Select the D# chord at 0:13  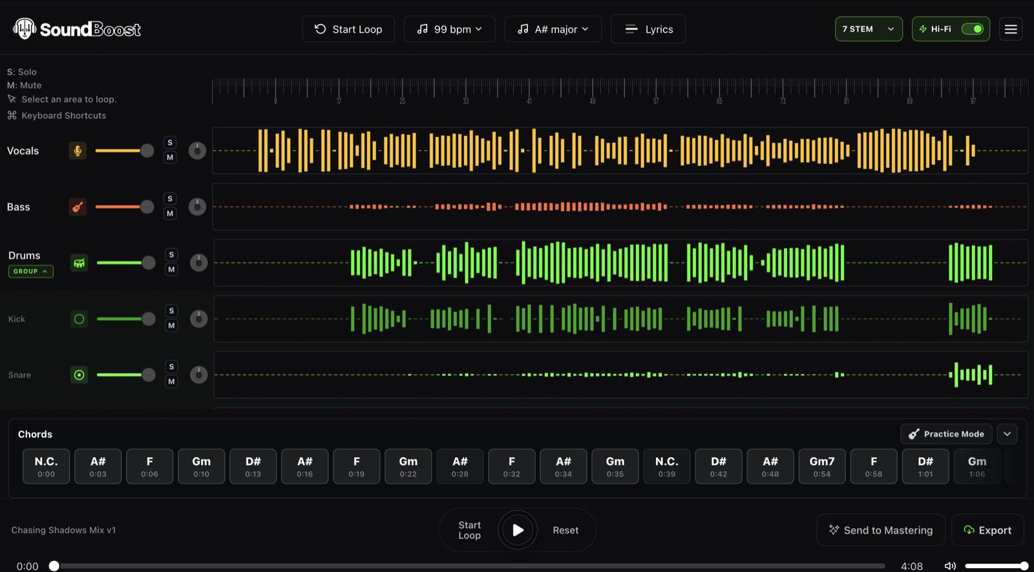[x=253, y=466]
